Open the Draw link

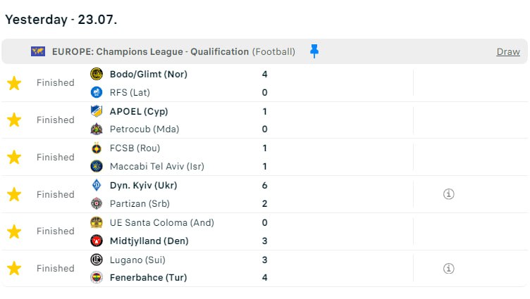pos(508,51)
